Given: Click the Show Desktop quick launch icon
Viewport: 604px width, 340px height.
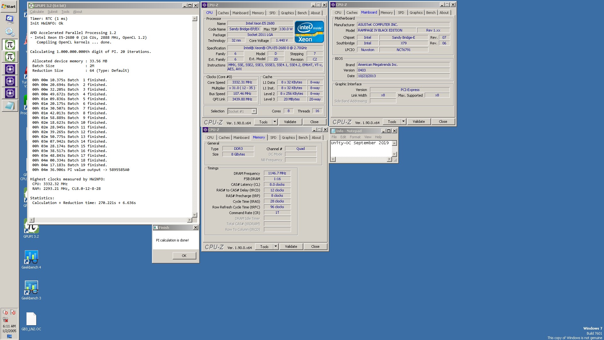Looking at the screenshot, I should 10,19.
